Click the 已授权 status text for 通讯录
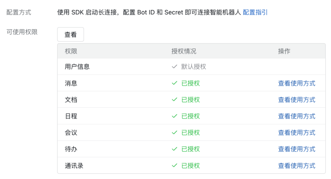 (191, 165)
